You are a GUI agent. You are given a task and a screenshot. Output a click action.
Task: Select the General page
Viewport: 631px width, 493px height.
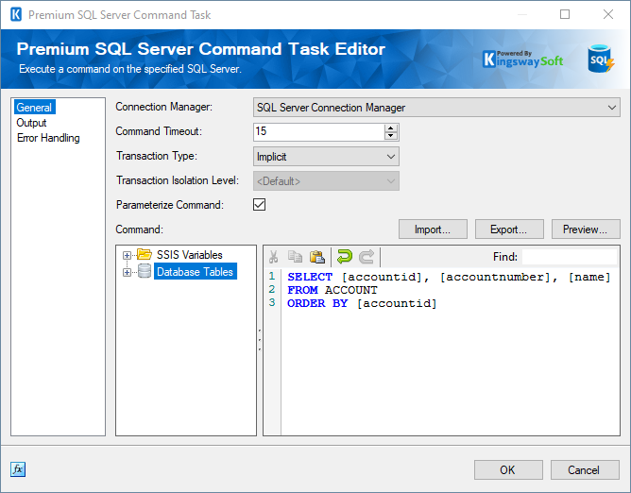pyautogui.click(x=34, y=108)
